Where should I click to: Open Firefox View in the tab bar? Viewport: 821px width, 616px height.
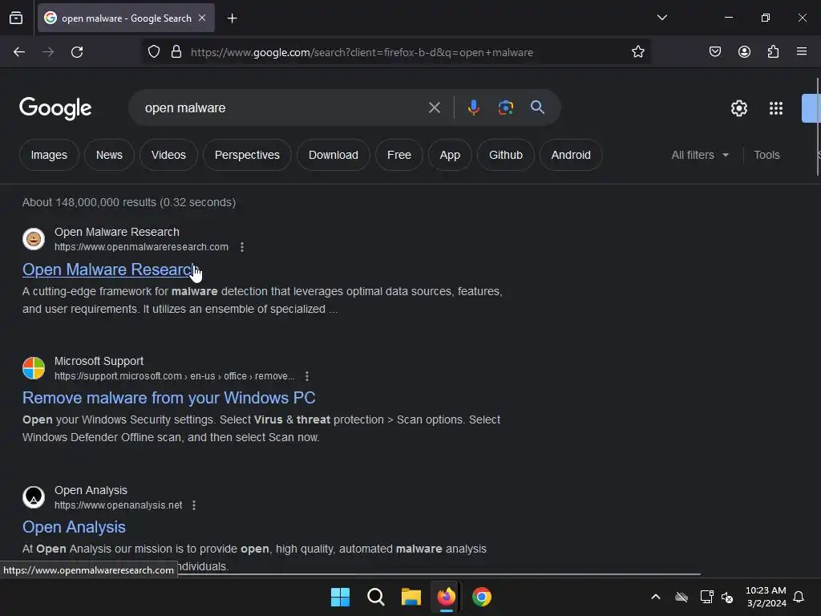[16, 18]
